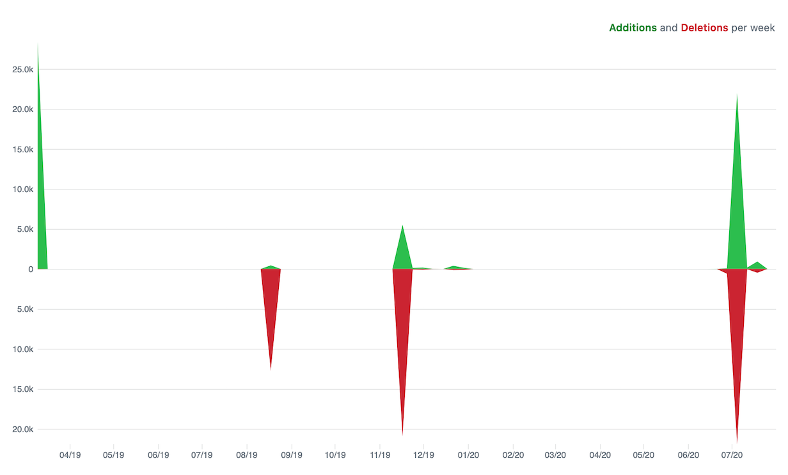Select the 04/19 x-axis date label
Screen dimensions: 788x475
[70, 455]
